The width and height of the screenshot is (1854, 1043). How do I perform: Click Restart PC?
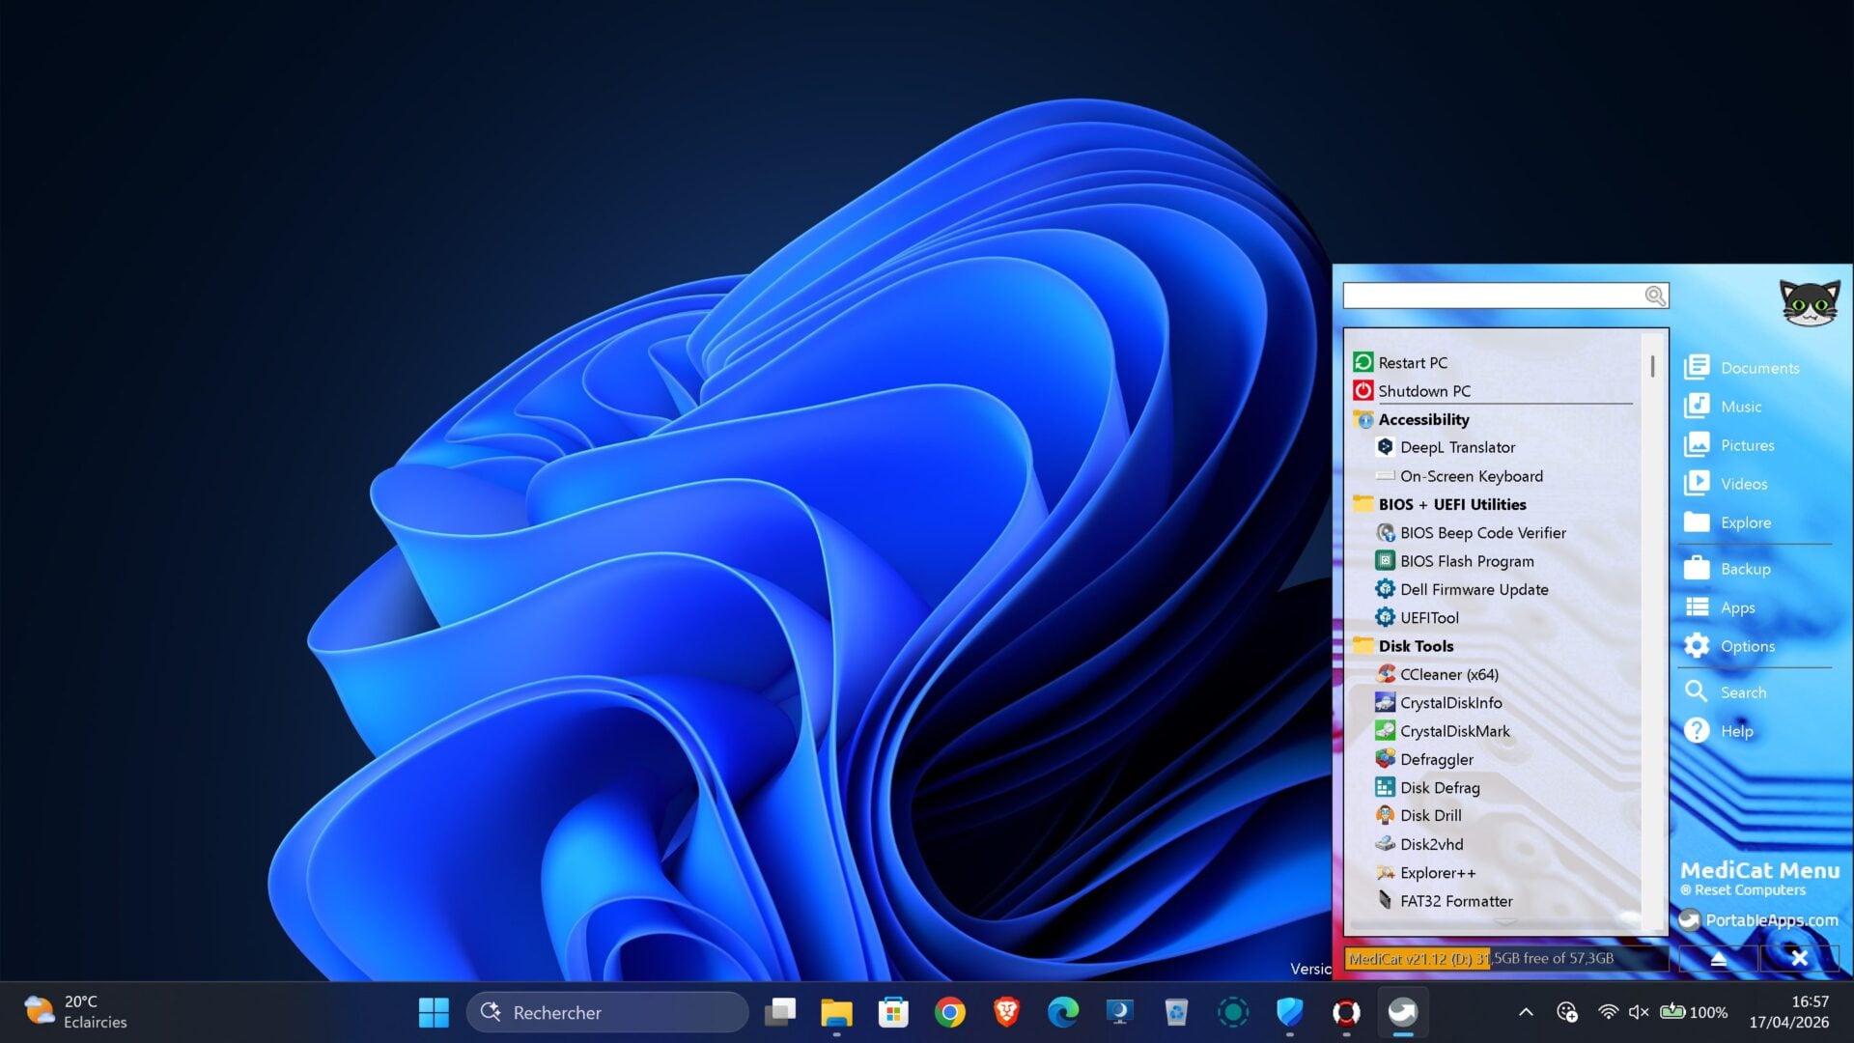[1412, 362]
